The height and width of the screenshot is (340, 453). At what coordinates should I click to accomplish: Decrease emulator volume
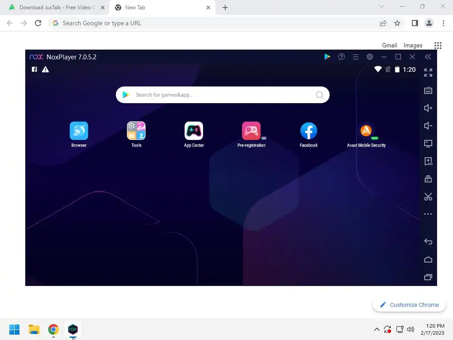point(428,126)
